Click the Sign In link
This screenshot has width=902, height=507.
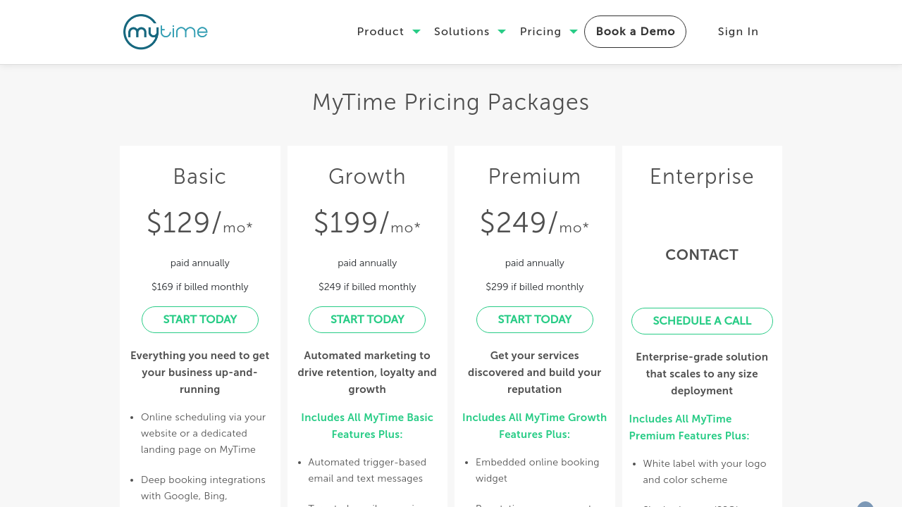738,32
